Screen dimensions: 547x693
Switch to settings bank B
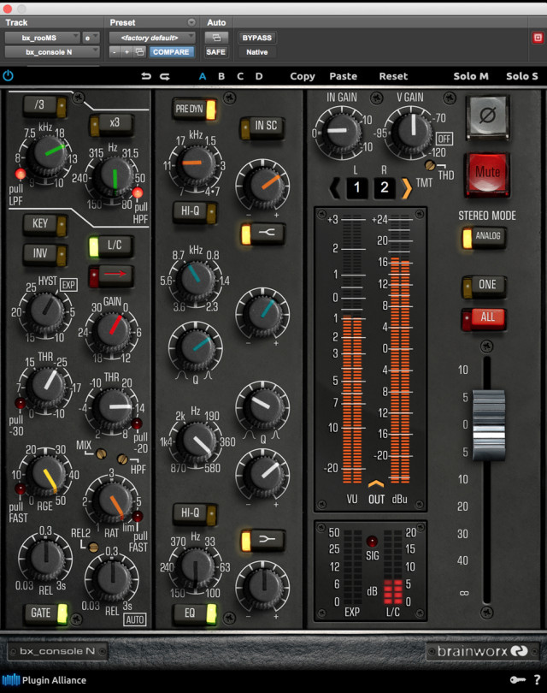pos(221,76)
